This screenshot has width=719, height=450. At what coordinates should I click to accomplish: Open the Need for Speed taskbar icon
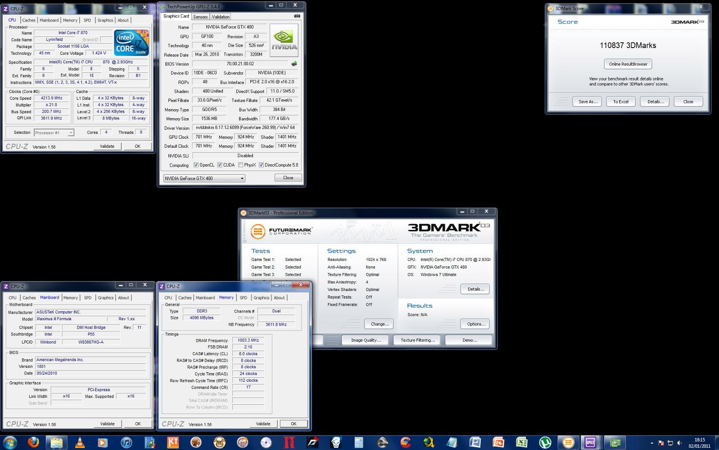pos(312,442)
